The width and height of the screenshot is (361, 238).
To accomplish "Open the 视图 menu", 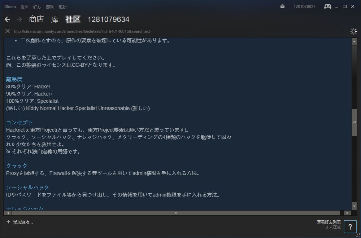I will [x=25, y=7].
